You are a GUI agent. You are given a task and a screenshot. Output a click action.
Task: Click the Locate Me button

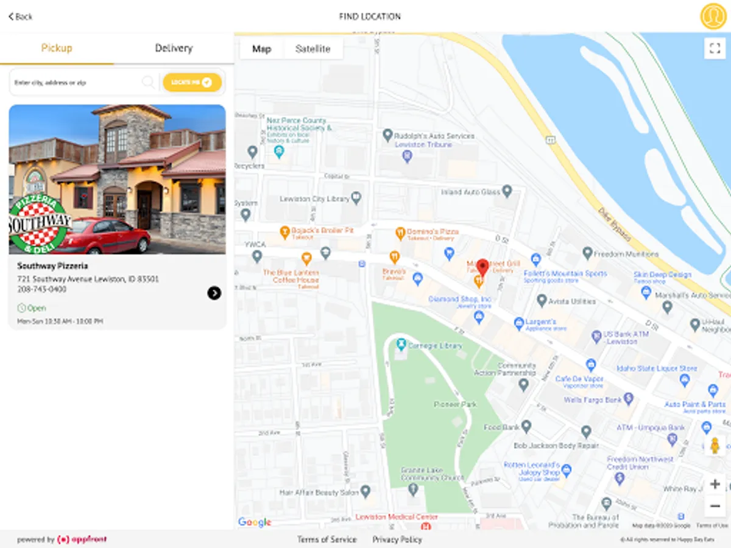(x=192, y=82)
